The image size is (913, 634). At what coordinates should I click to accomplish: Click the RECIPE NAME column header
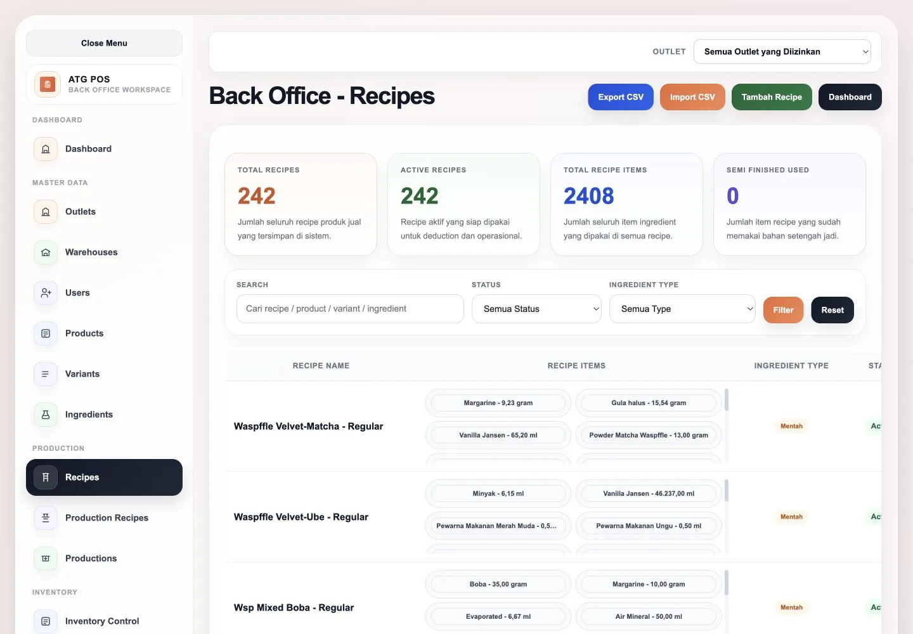pos(321,366)
